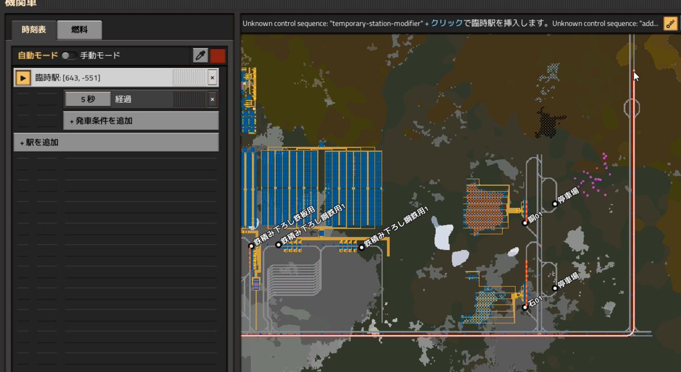Image resolution: width=681 pixels, height=372 pixels.
Task: Remove the 臨時駅 station with its x button
Action: click(212, 78)
